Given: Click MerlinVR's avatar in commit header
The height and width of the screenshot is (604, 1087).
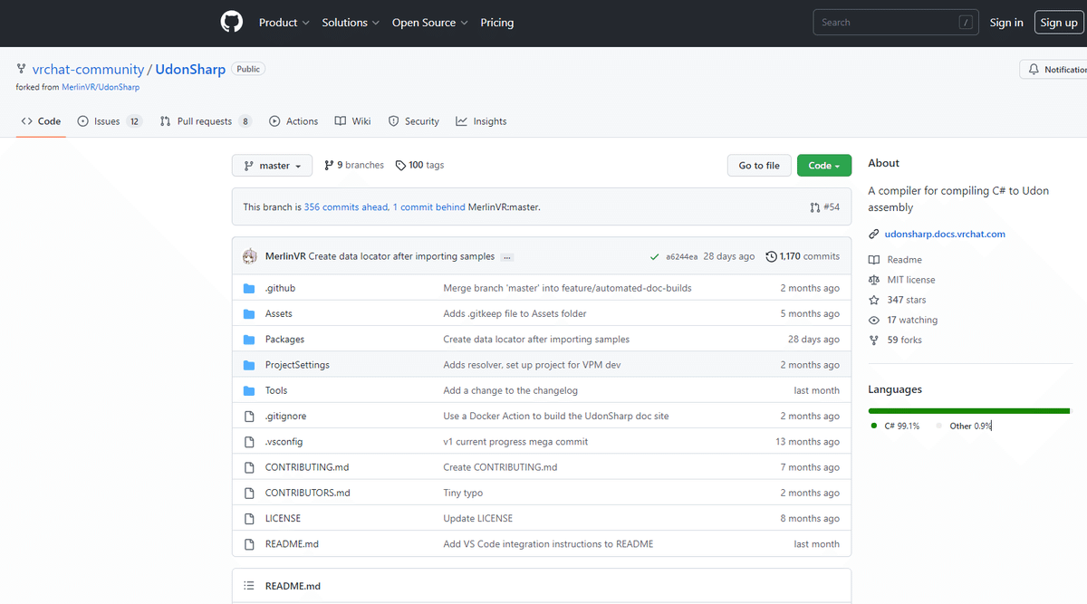Looking at the screenshot, I should 250,256.
